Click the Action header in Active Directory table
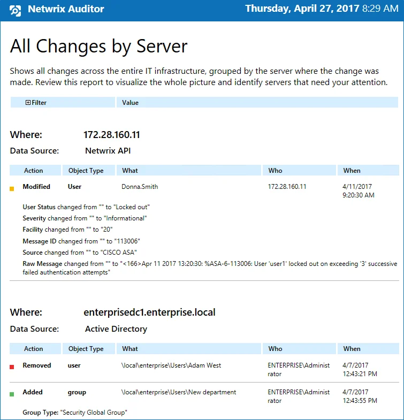This screenshot has height=420, width=404. [x=35, y=348]
